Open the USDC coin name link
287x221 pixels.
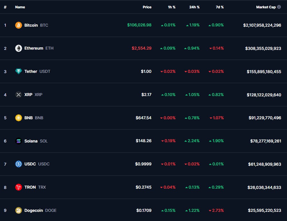(x=30, y=164)
